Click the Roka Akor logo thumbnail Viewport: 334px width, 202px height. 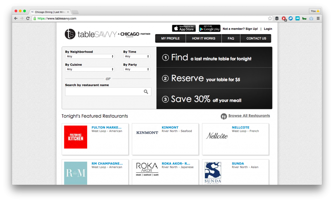147,169
